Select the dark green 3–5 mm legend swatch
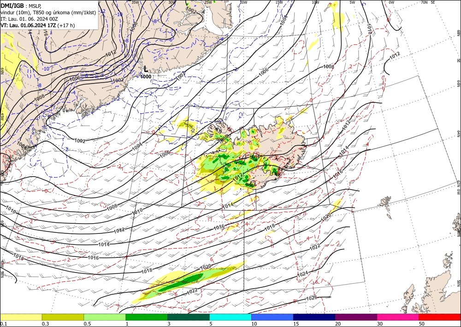461x327 pixels. pyautogui.click(x=189, y=317)
